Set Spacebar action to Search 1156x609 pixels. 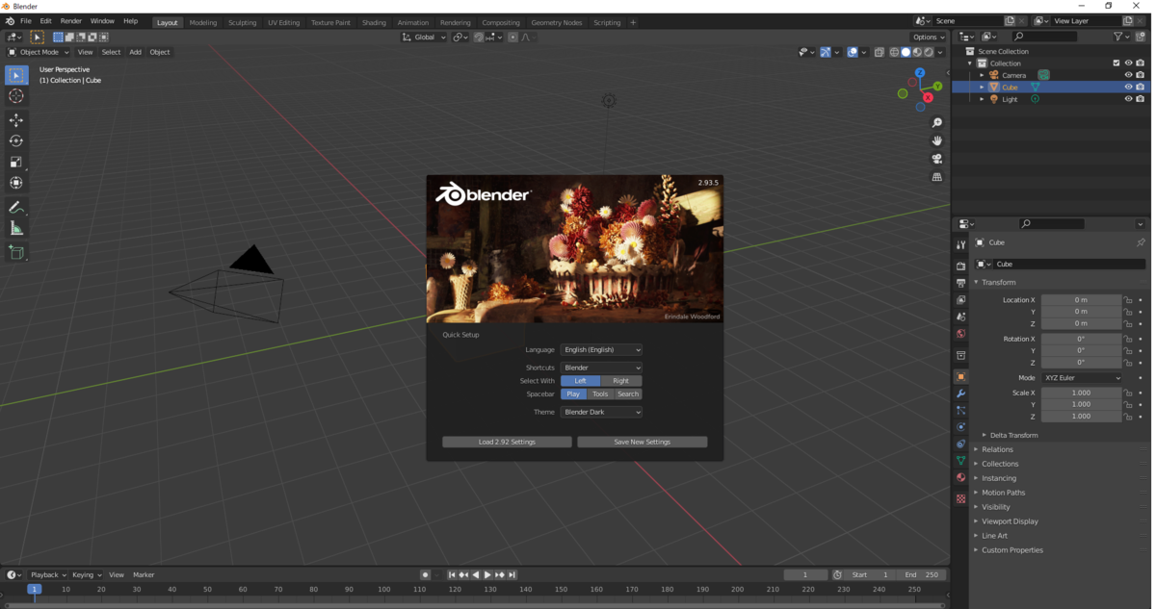[x=628, y=393]
